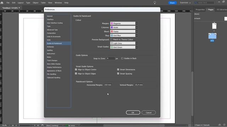Click the Light Grey preview background swatch

[x=112, y=43]
